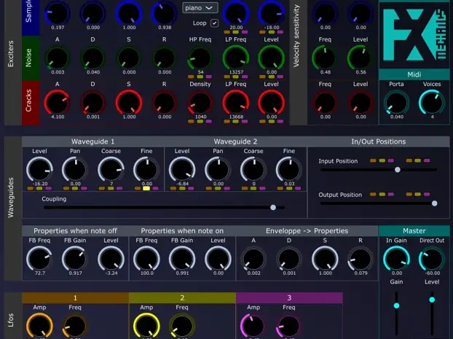Click the 'Waveguide 1' section header
Image resolution: width=453 pixels, height=339 pixels.
coord(92,141)
